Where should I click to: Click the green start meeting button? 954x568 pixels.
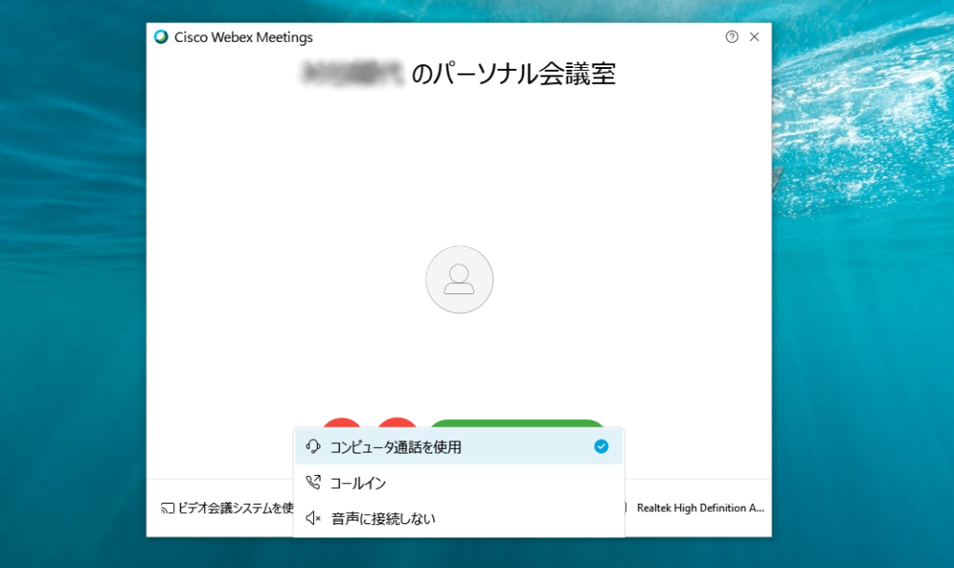[517, 424]
